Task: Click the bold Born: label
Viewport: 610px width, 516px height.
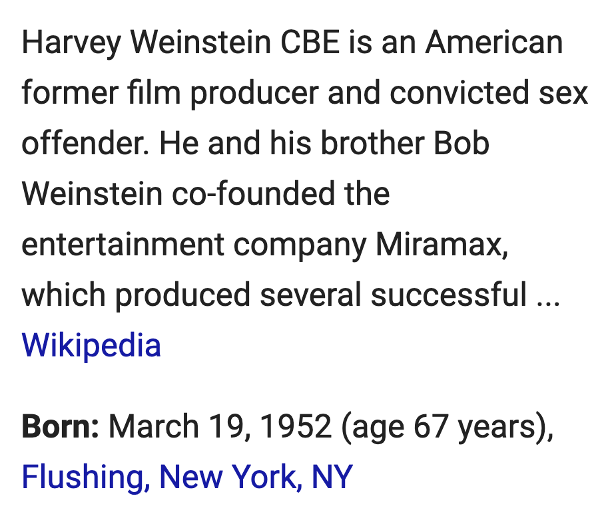Action: point(61,427)
